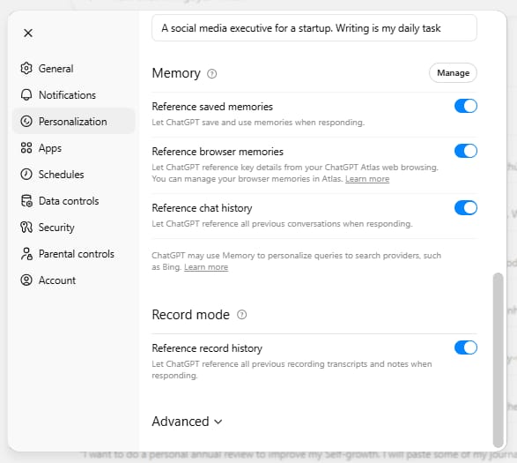Click the Schedules clock icon
This screenshot has height=463, width=517.
pyautogui.click(x=26, y=174)
